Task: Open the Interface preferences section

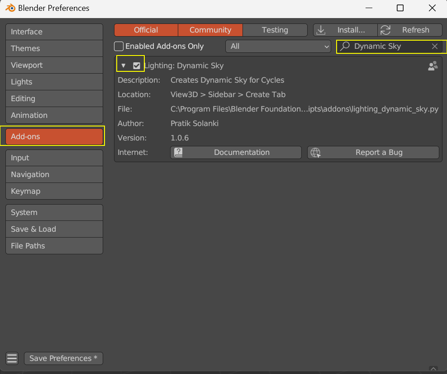Action: 54,32
